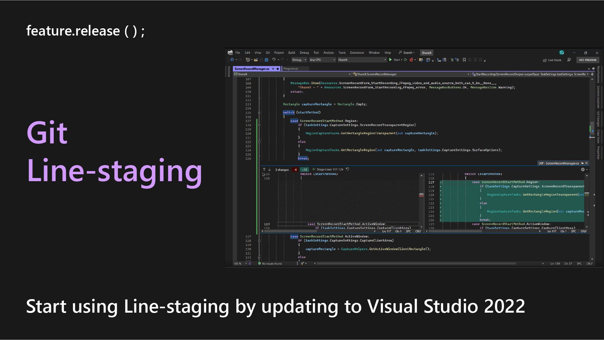
Task: Collapse the if block at line 128
Action: [x=259, y=241]
